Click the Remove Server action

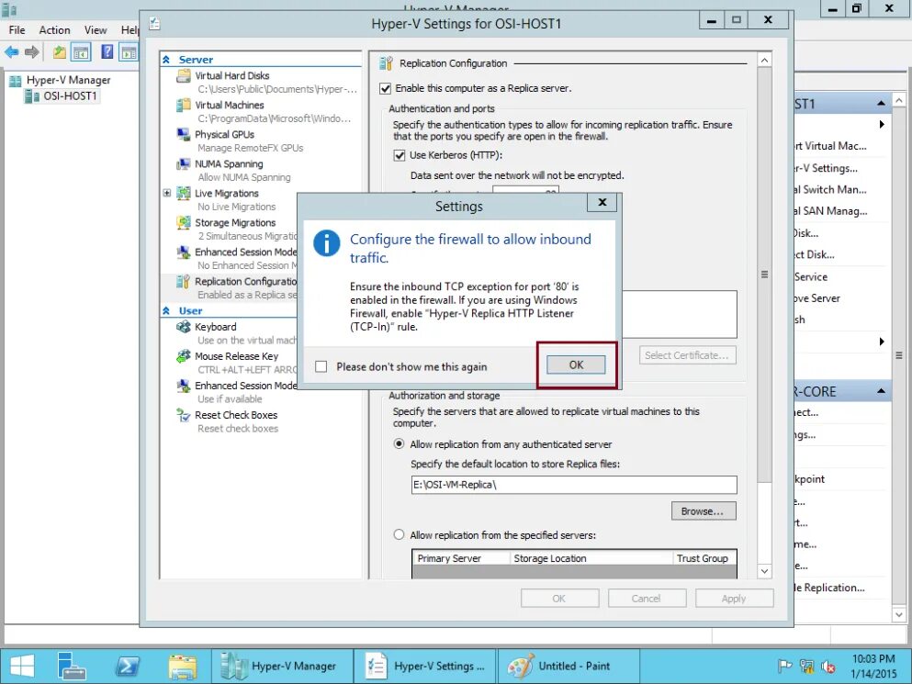[x=817, y=298]
